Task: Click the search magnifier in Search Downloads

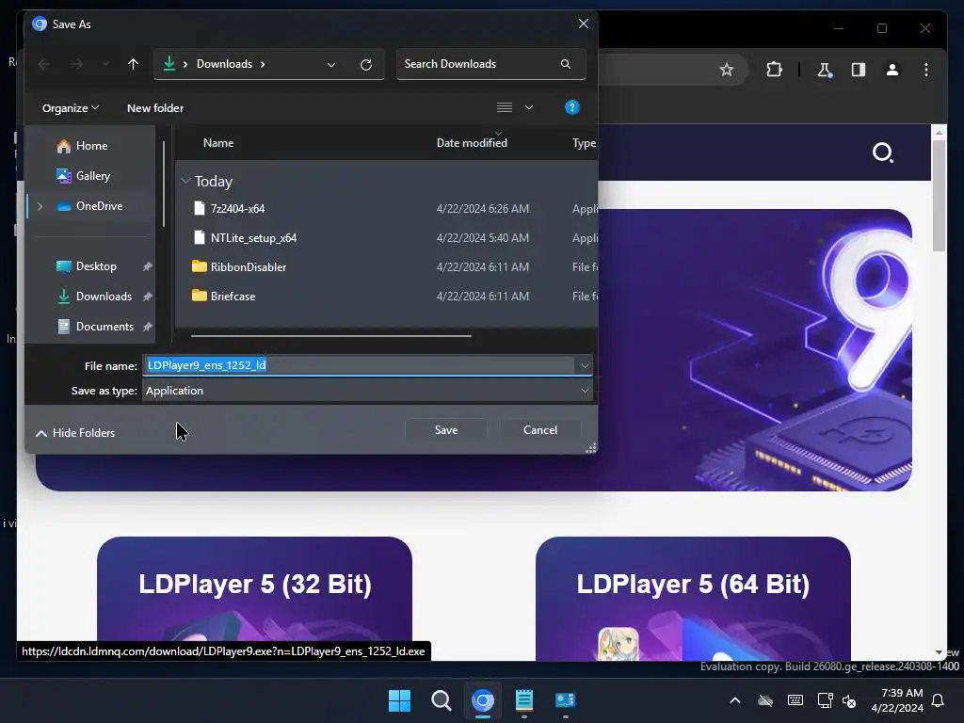Action: click(566, 64)
